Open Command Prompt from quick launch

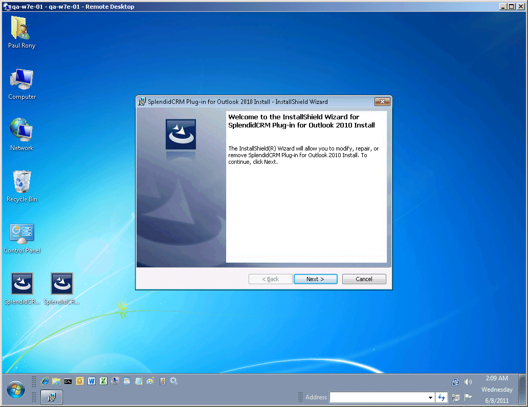coord(68,381)
